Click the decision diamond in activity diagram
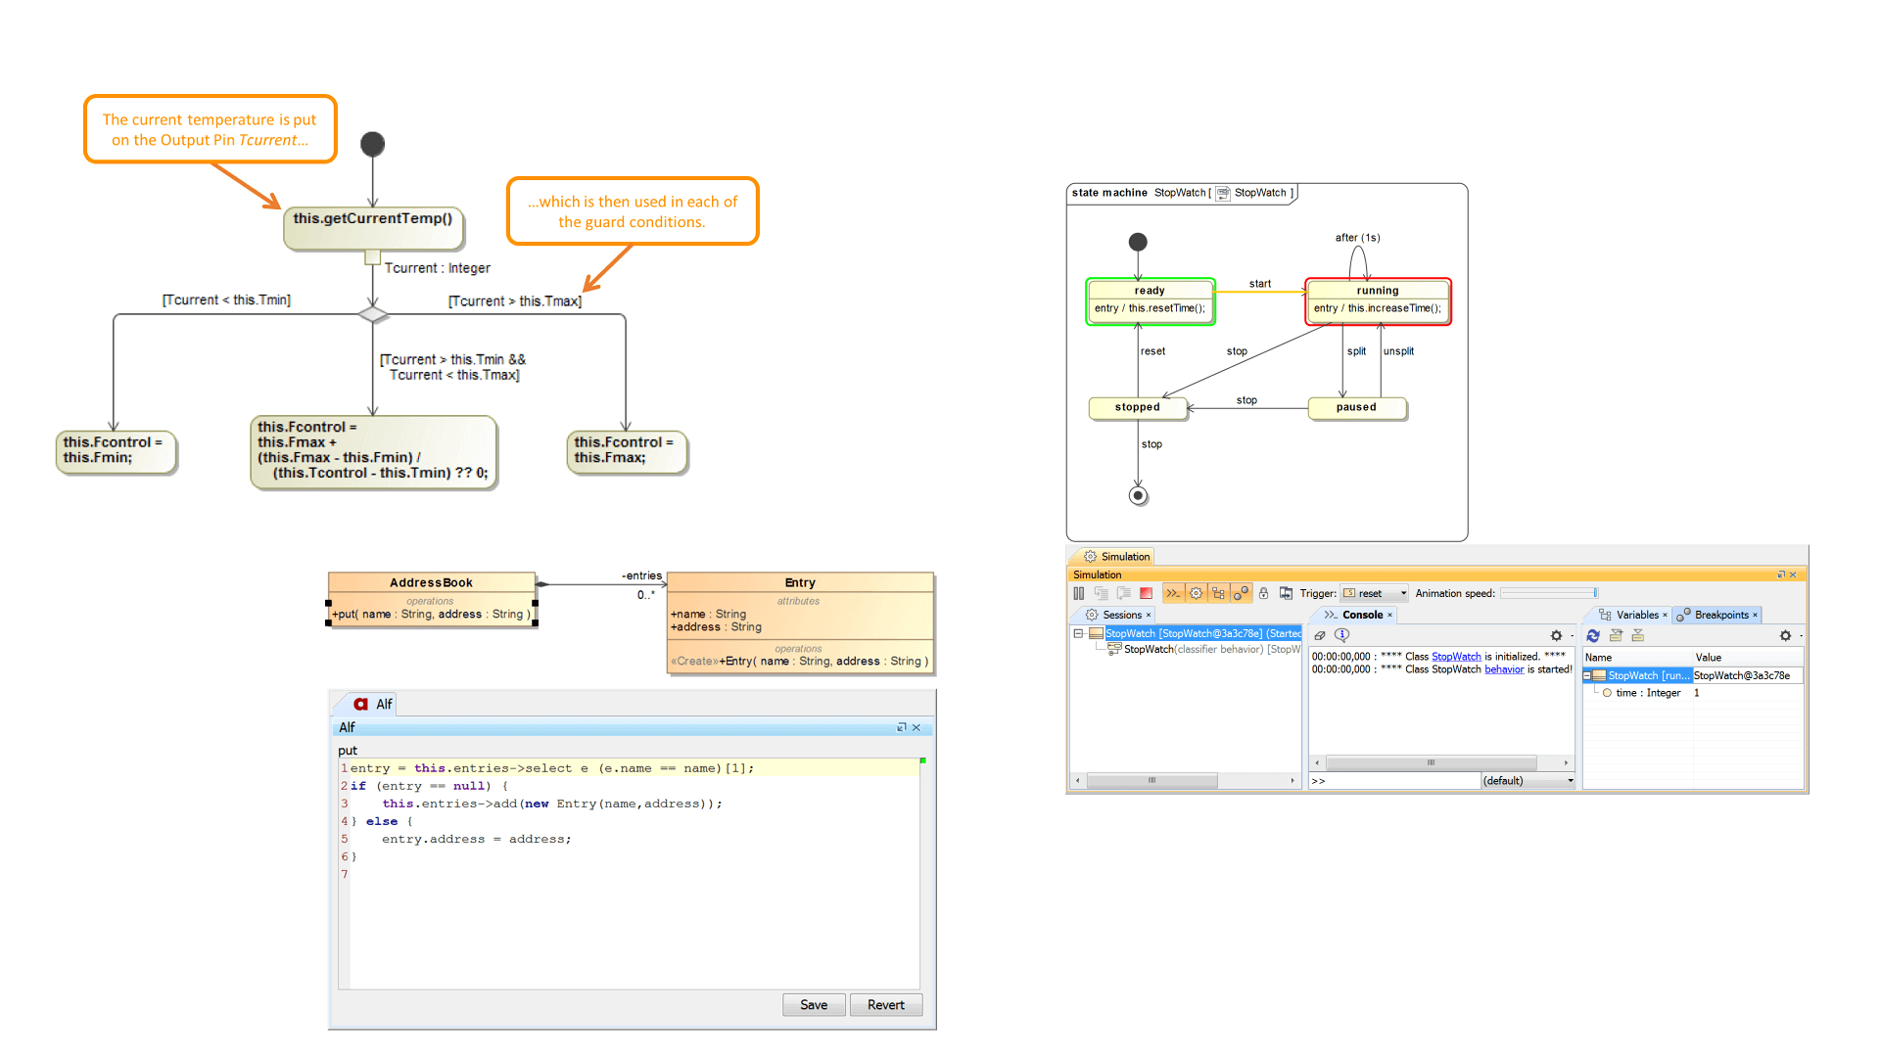1880x1057 pixels. pos(373,314)
